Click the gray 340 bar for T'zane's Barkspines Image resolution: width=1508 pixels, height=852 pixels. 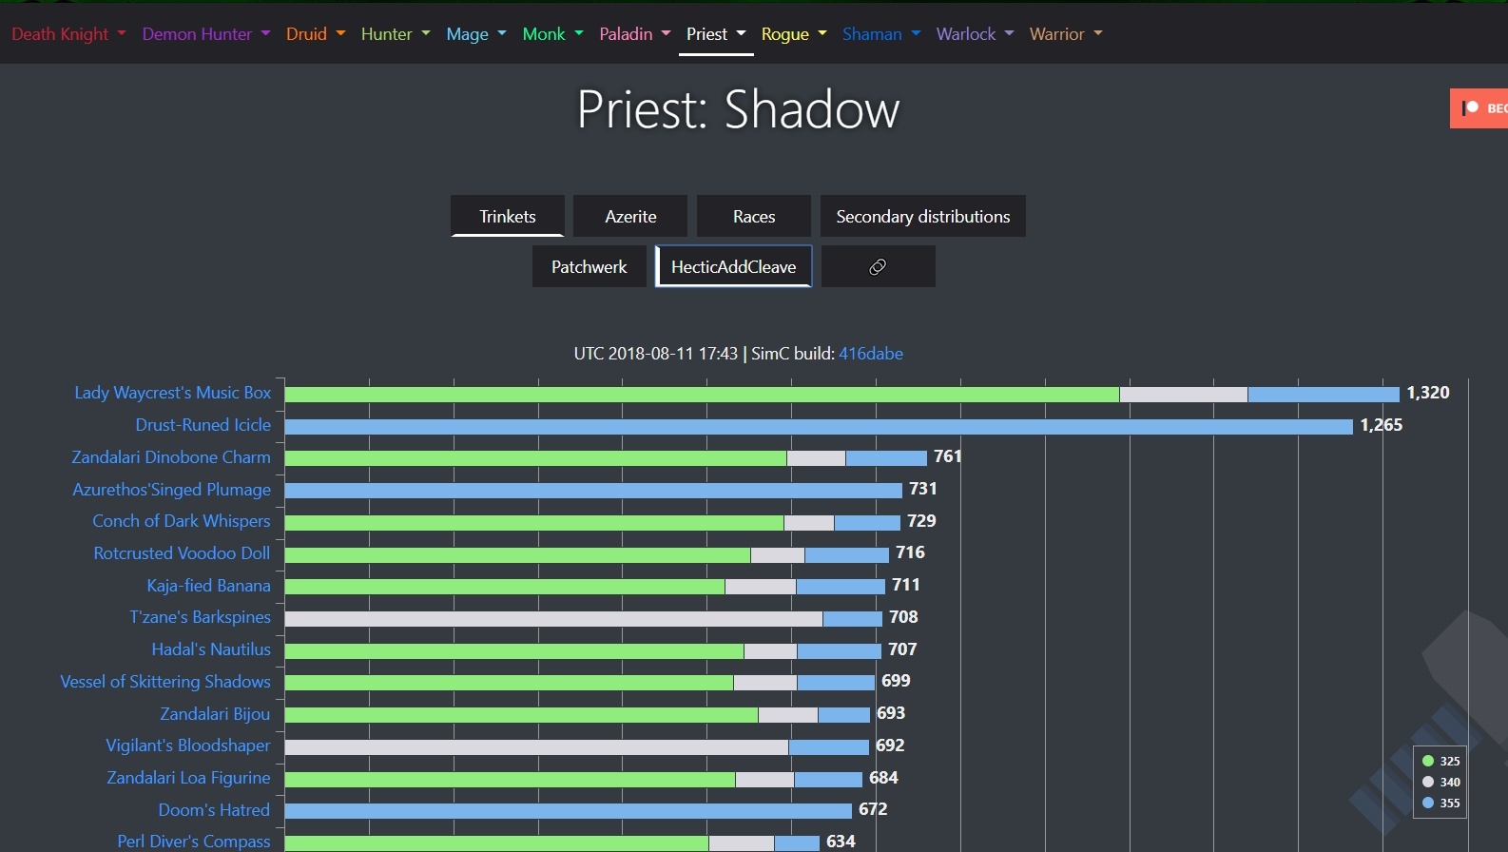click(553, 618)
